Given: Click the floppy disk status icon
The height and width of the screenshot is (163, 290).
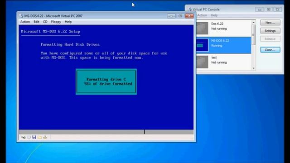Looking at the screenshot, I should pos(34,137).
